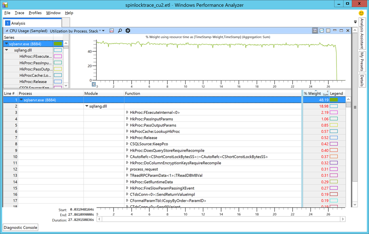Collapse the sqllang.dll module row

click(x=87, y=106)
